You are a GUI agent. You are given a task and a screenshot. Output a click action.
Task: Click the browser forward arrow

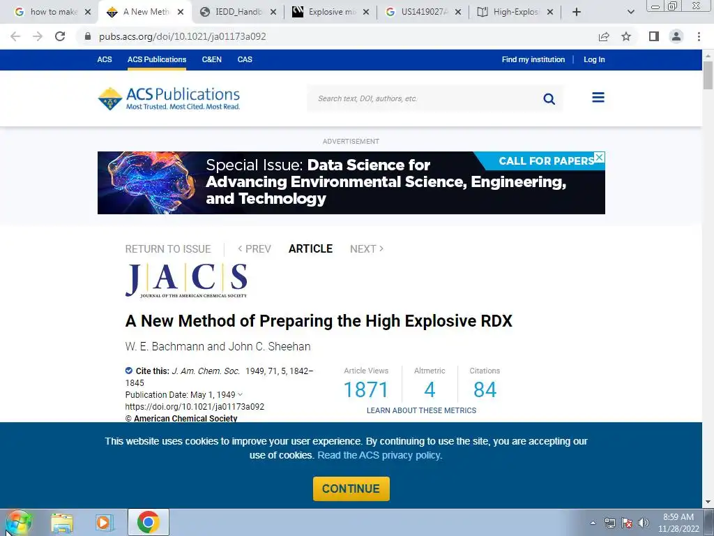[x=38, y=36]
